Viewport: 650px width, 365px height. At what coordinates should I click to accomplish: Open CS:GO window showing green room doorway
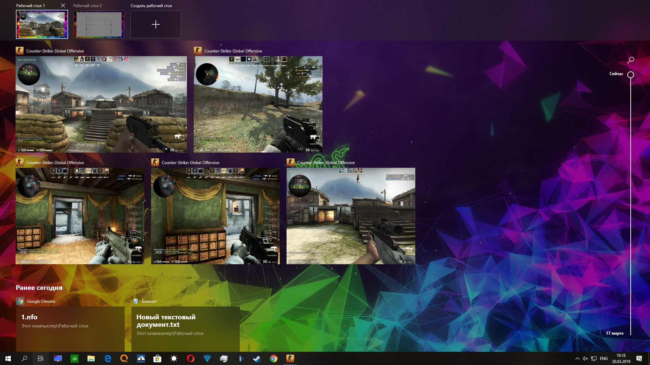pos(80,216)
